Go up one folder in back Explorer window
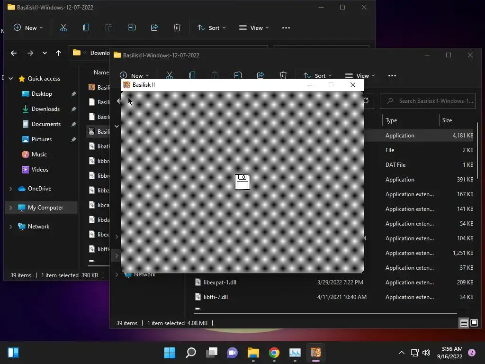This screenshot has width=485, height=364. (58, 53)
